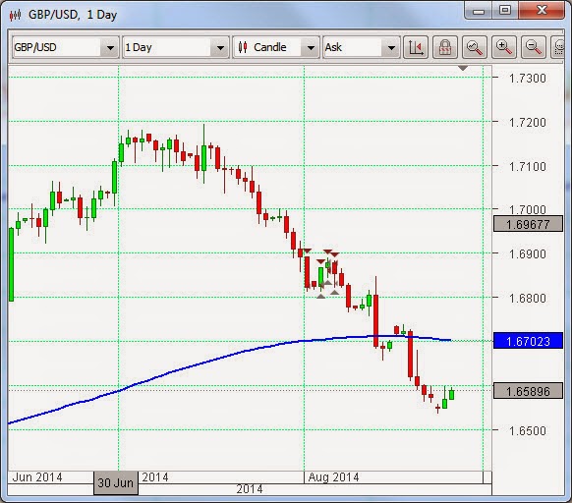The image size is (572, 503).
Task: Click the gray triangle marker atop chart
Action: point(463,68)
